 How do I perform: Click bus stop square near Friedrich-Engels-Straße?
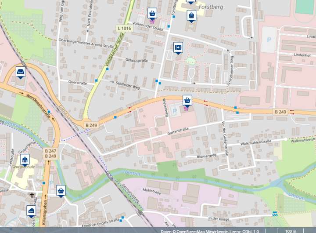point(122,218)
